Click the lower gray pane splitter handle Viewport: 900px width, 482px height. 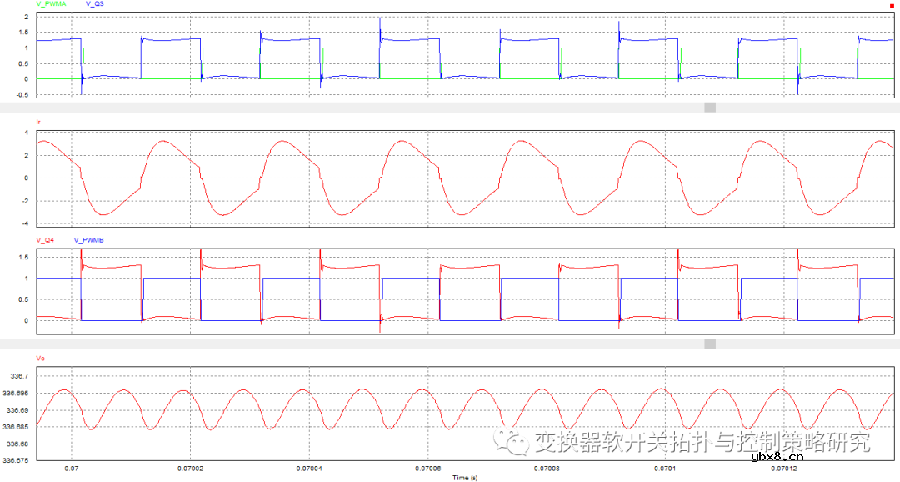710,344
